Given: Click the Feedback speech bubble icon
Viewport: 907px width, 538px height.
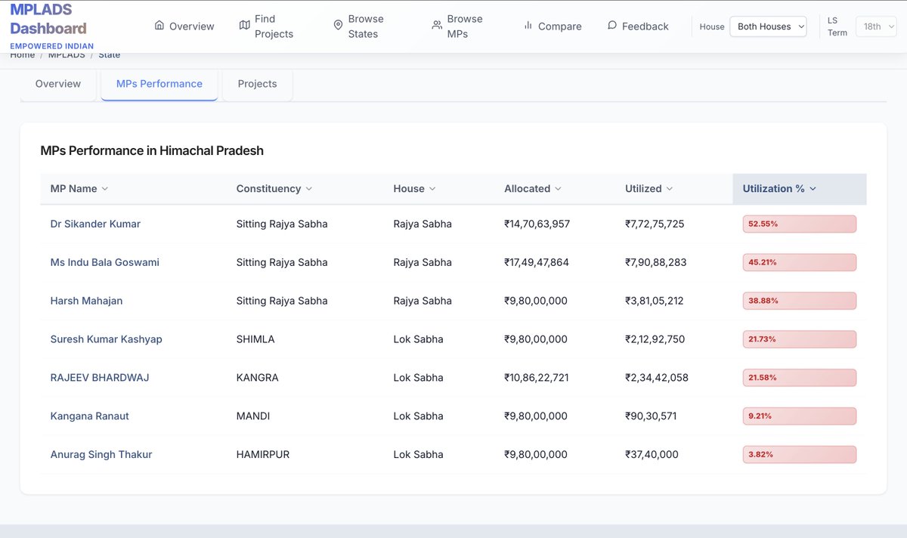Looking at the screenshot, I should click(x=612, y=26).
